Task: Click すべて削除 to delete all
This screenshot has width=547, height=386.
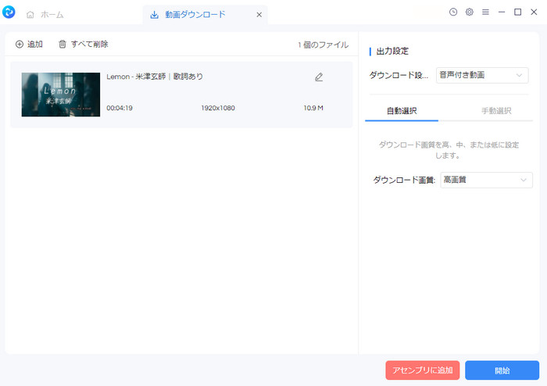Action: click(x=84, y=45)
